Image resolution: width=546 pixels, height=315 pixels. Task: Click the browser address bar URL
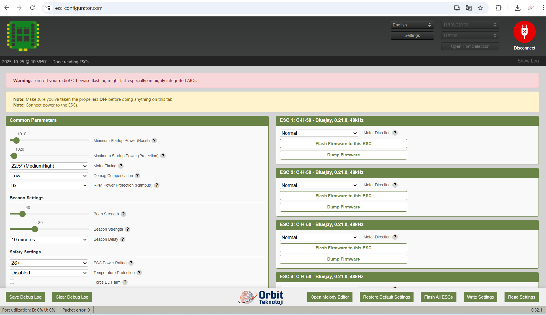(79, 8)
